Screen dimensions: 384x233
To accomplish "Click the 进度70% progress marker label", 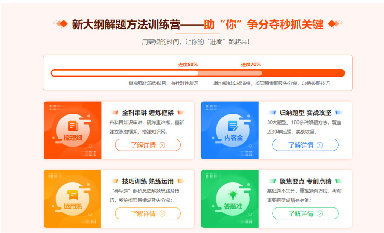I will pos(251,64).
